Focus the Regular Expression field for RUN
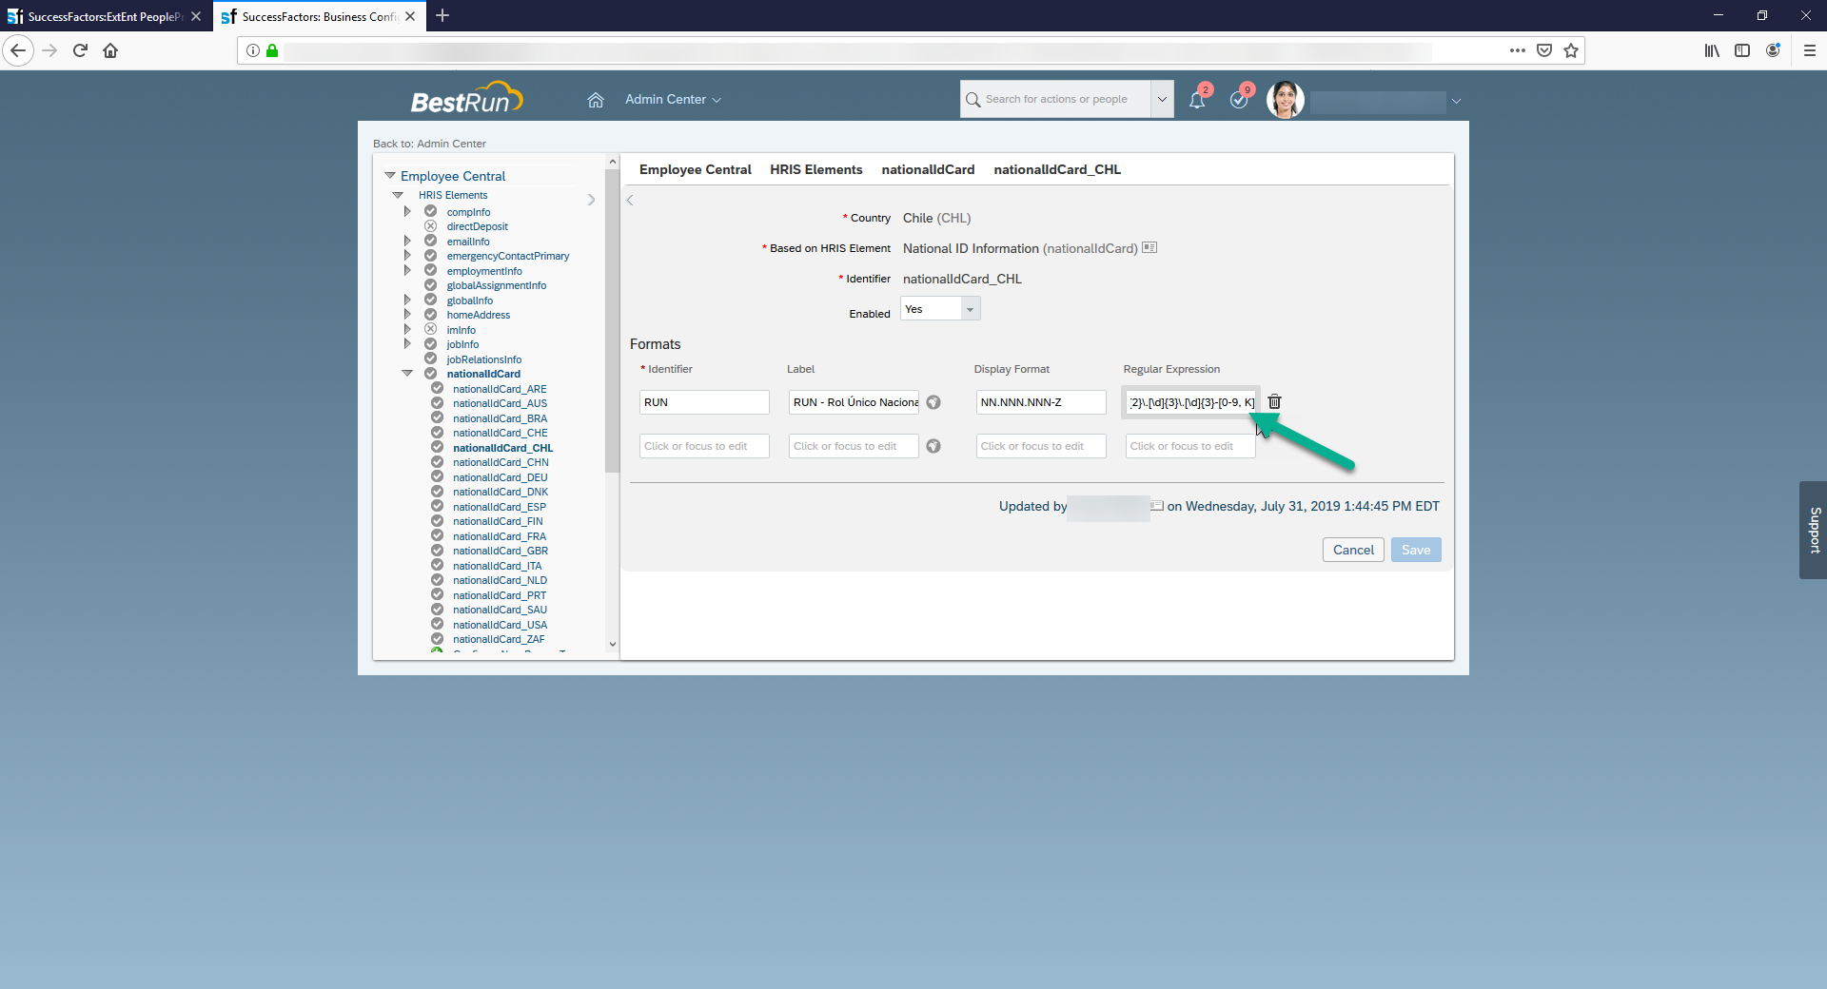 [x=1190, y=402]
